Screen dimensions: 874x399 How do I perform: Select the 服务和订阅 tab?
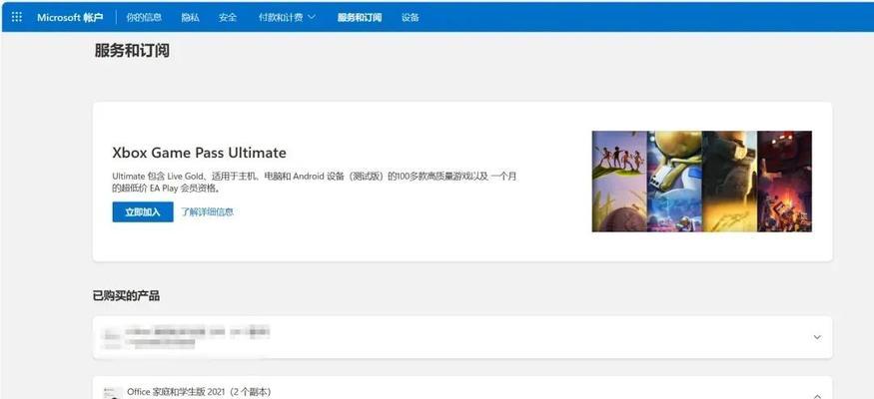pos(360,17)
